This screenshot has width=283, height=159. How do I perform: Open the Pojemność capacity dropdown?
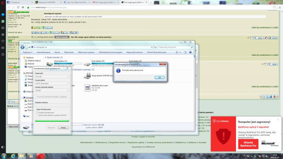(52, 77)
